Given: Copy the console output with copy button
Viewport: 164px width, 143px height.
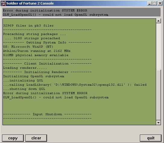Looking at the screenshot, I should (x=13, y=138).
